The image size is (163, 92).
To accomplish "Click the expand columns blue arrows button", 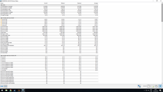I will (2, 86).
